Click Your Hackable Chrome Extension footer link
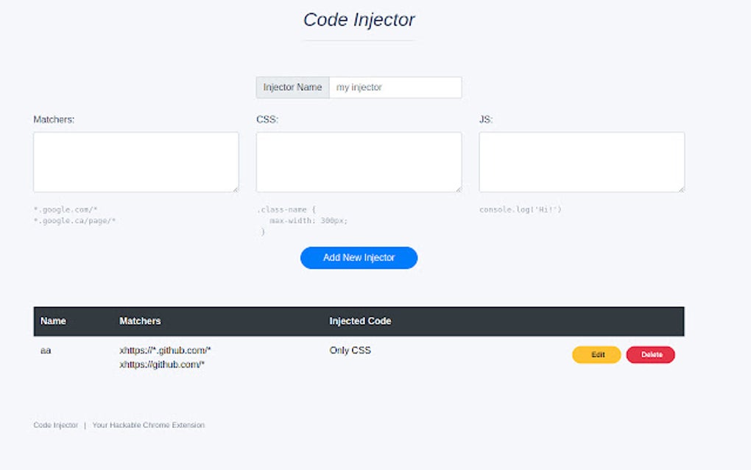 [x=147, y=425]
